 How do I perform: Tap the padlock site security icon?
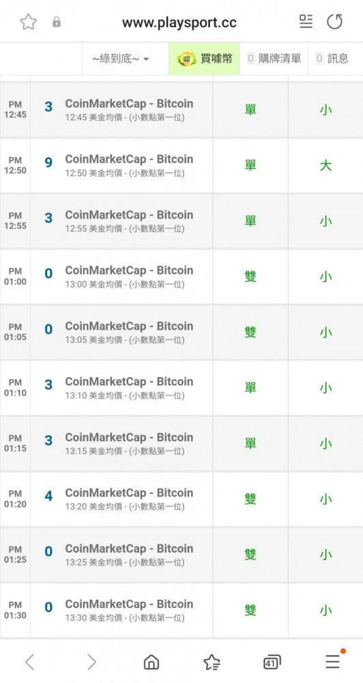pos(57,22)
